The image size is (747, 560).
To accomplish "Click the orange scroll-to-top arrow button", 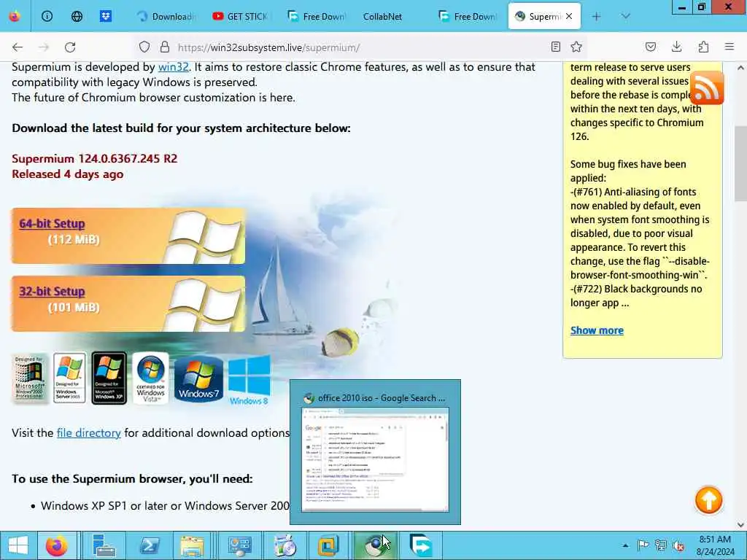I will click(x=708, y=500).
